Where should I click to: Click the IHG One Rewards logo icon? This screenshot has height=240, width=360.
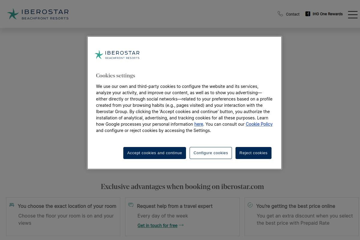point(307,14)
